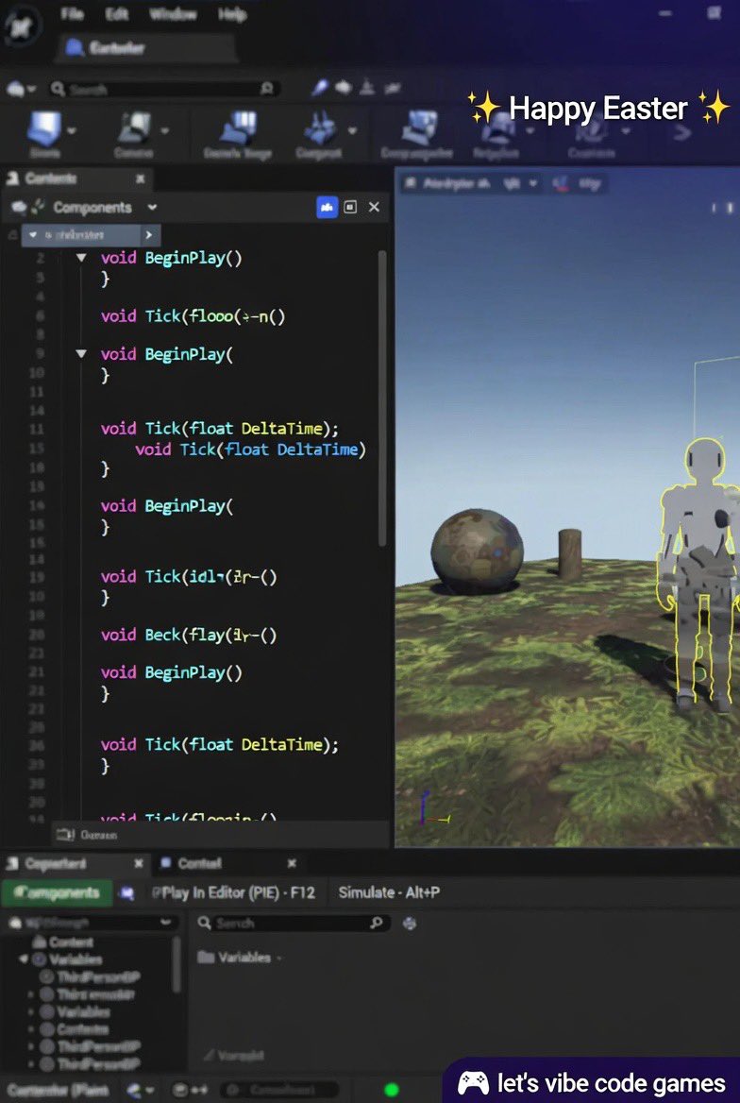Screen dimensions: 740x1103
Task: Open the dropdown above the bottom tree list
Action: 90,923
